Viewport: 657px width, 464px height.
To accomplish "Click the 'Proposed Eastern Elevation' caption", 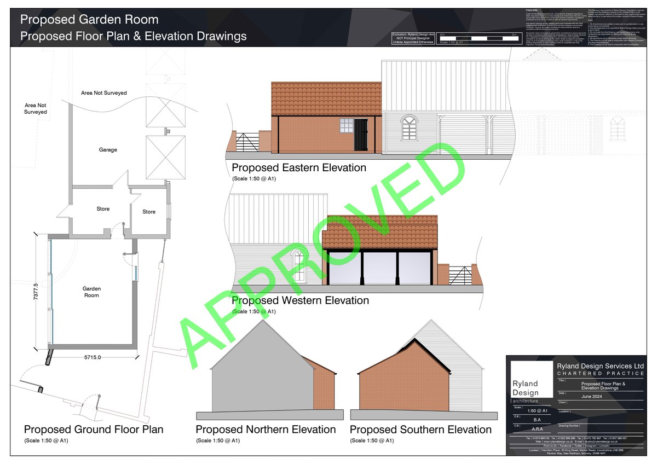I will pyautogui.click(x=299, y=167).
